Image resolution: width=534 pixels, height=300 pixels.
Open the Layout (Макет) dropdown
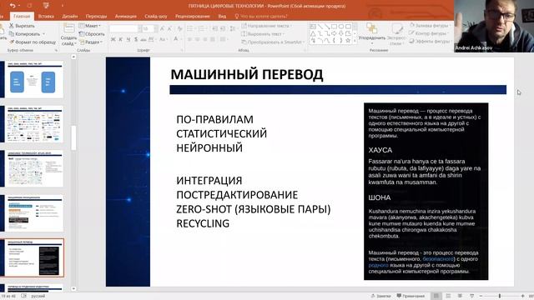(x=89, y=26)
